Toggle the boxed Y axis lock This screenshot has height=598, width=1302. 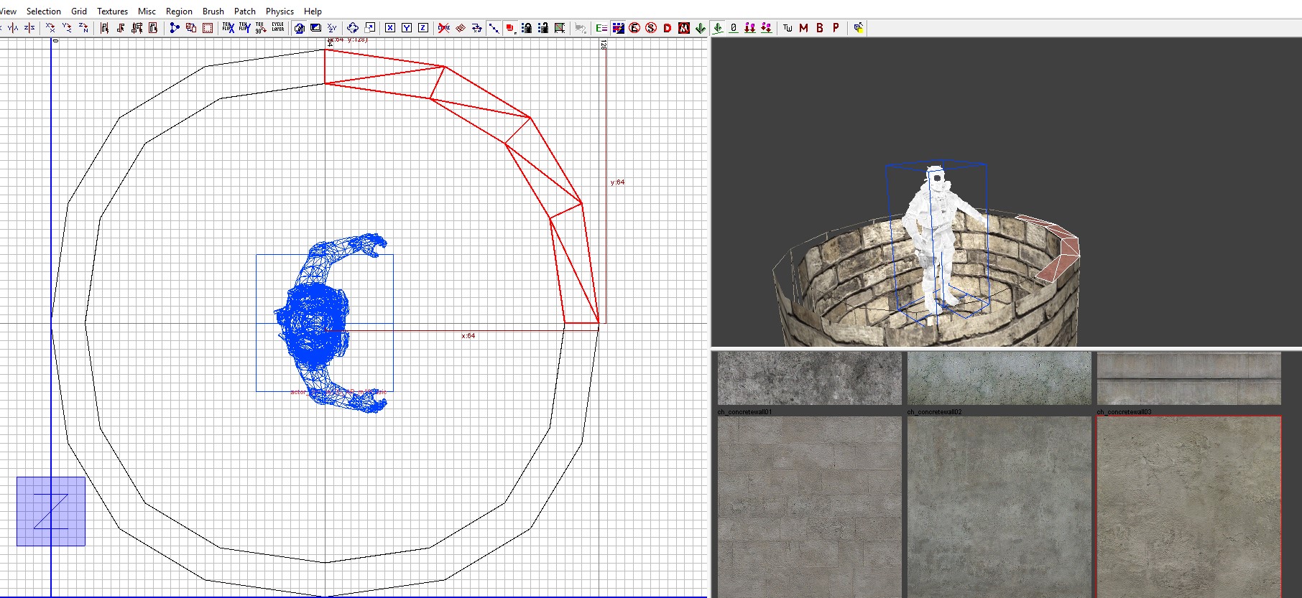407,28
